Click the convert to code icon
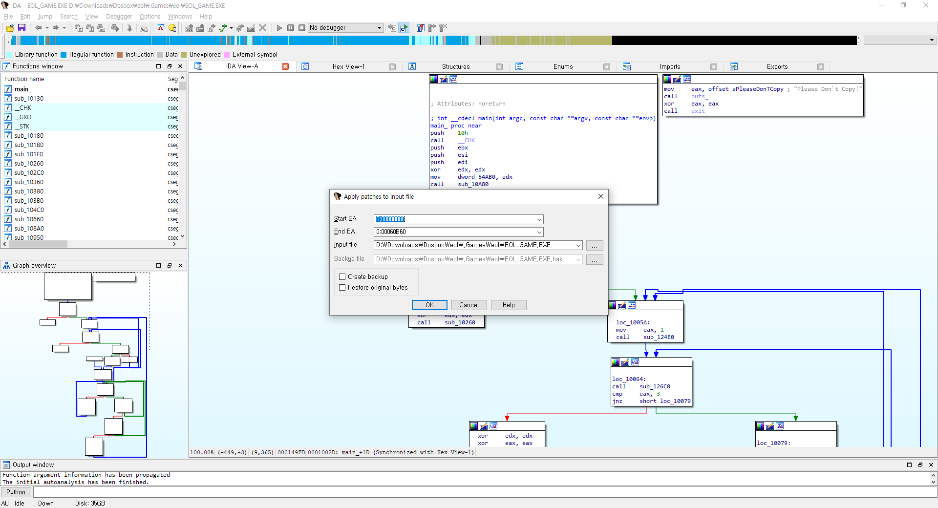 [x=189, y=28]
